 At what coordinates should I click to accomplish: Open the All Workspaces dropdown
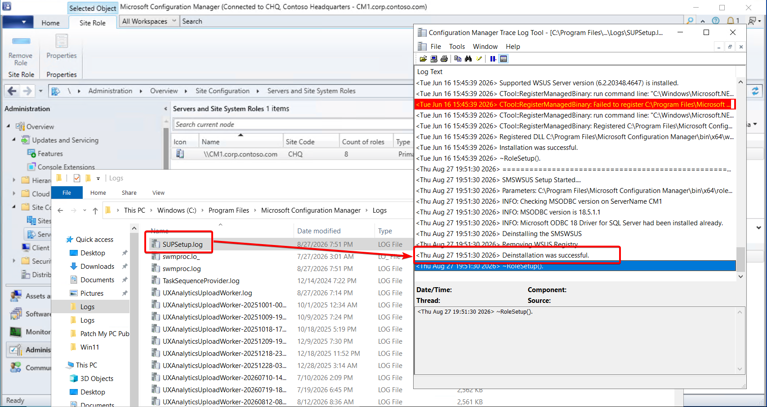[x=149, y=21]
